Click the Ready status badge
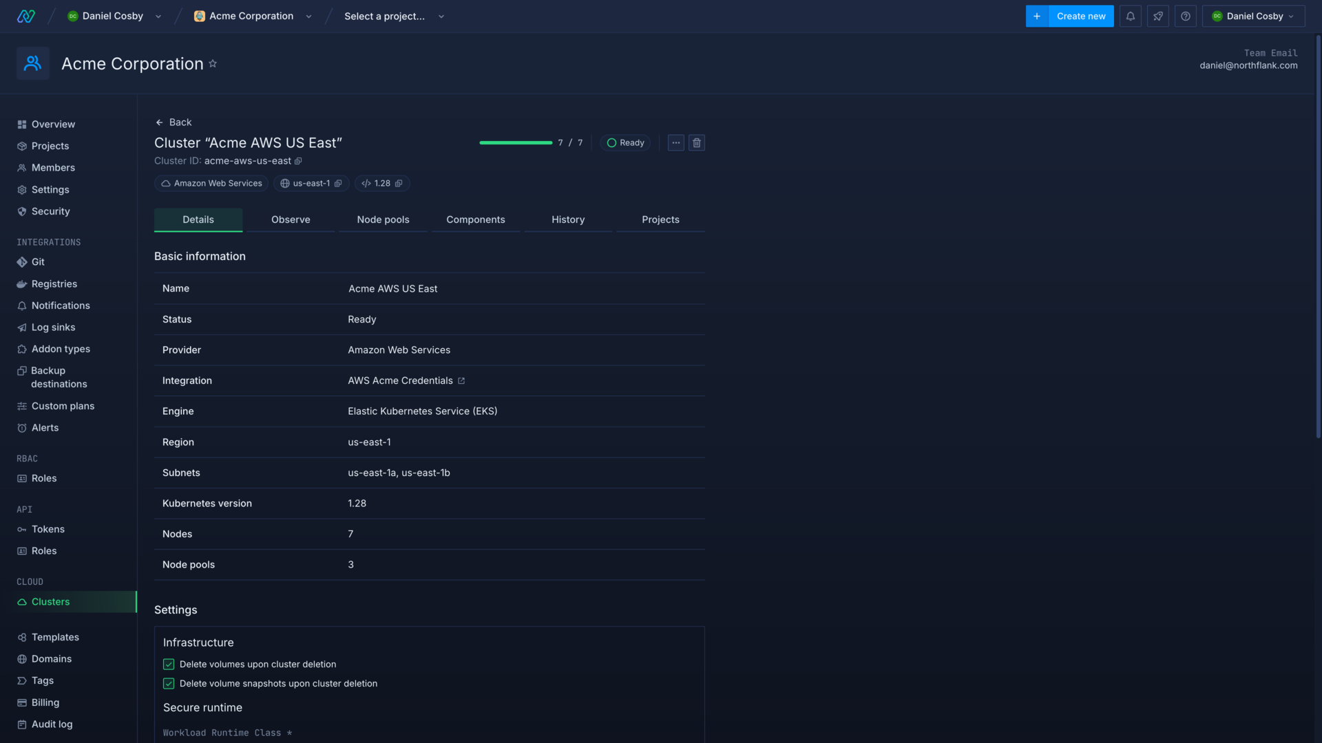The height and width of the screenshot is (743, 1322). 625,142
